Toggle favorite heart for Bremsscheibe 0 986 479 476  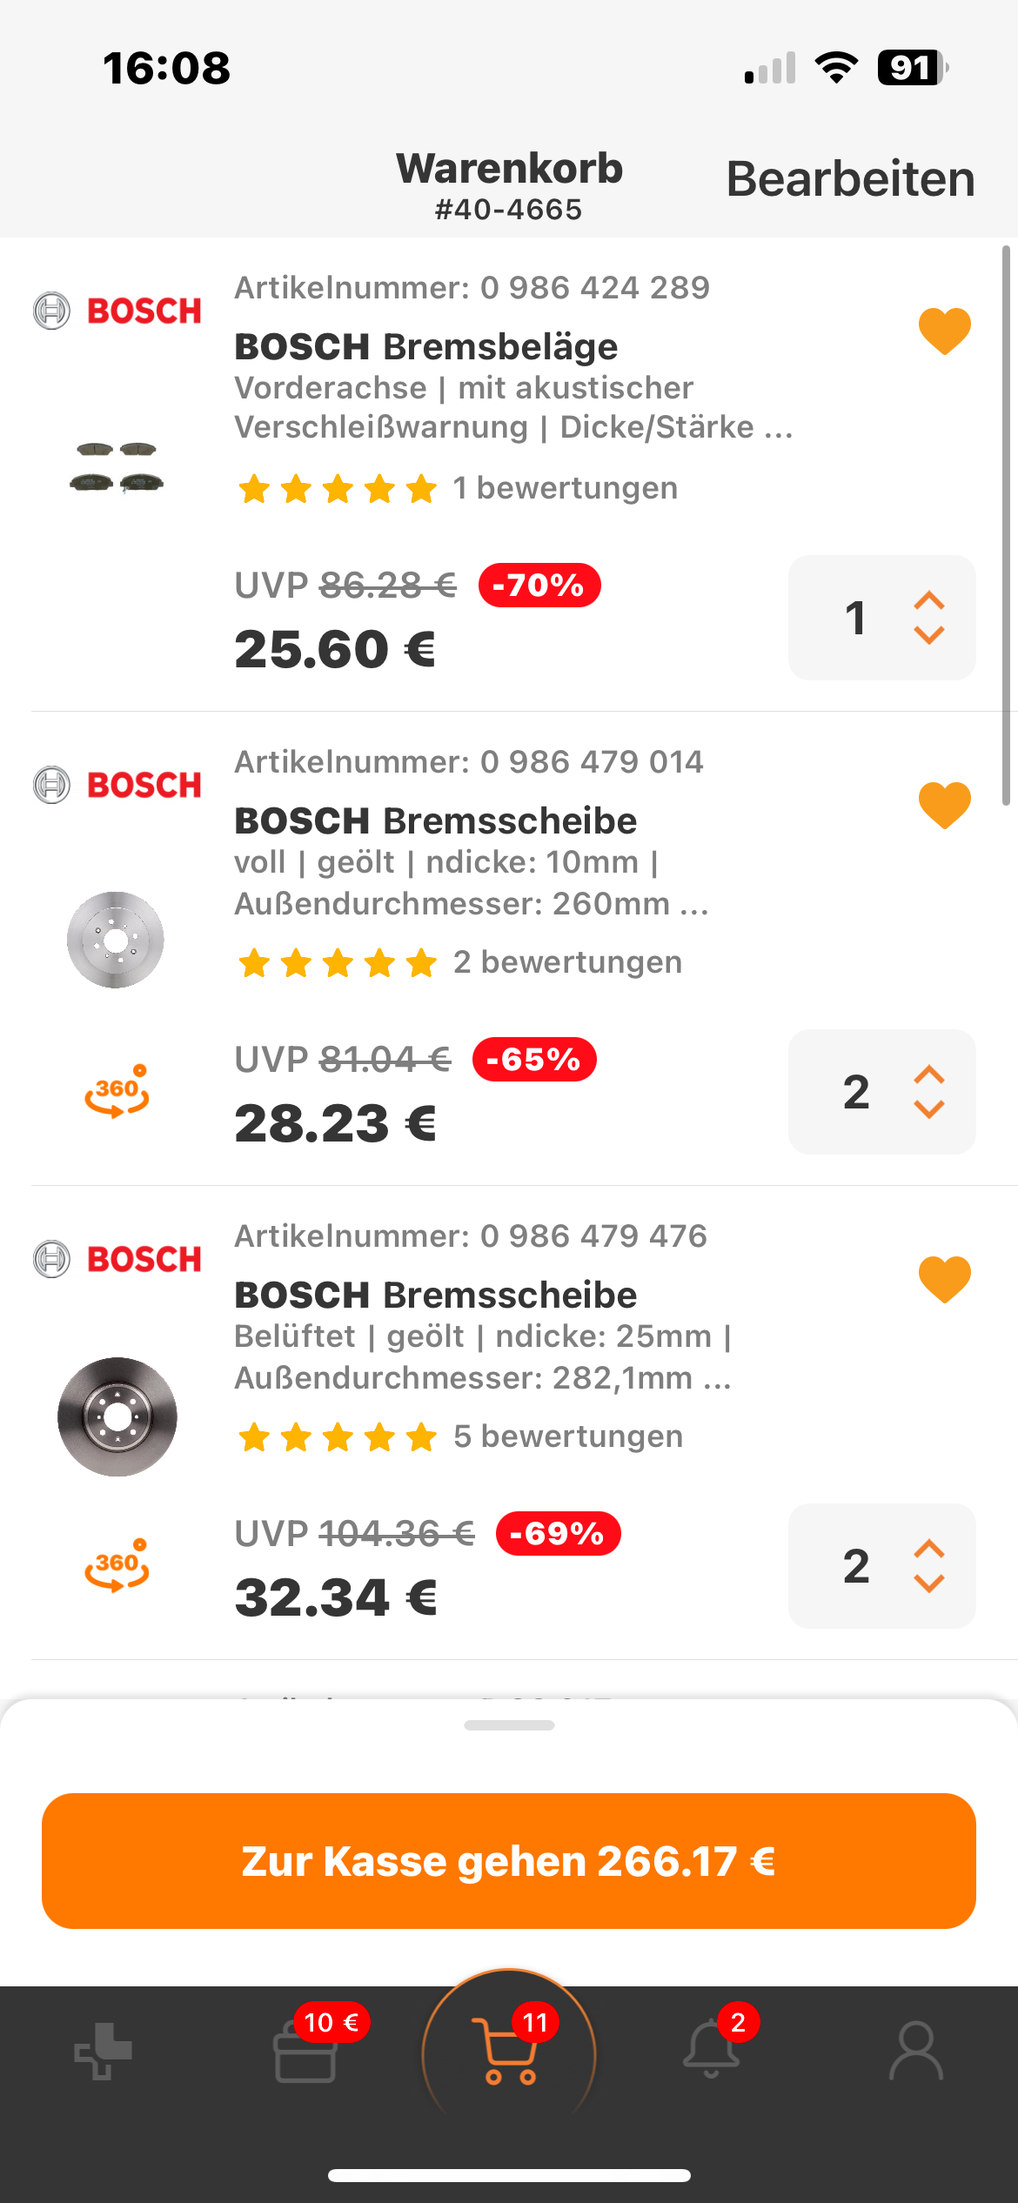[945, 1279]
